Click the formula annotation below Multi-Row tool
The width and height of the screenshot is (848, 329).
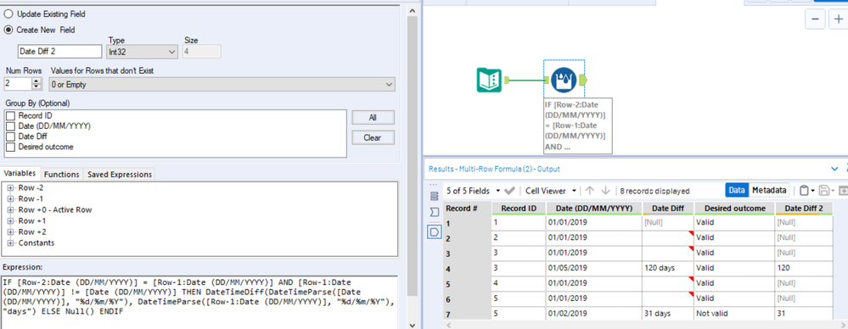click(x=577, y=125)
